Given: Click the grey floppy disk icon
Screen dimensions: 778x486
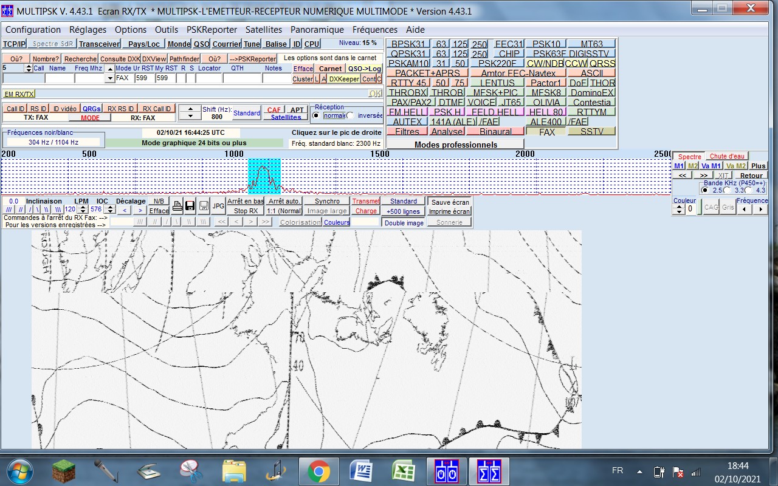Looking at the screenshot, I should pyautogui.click(x=204, y=207).
